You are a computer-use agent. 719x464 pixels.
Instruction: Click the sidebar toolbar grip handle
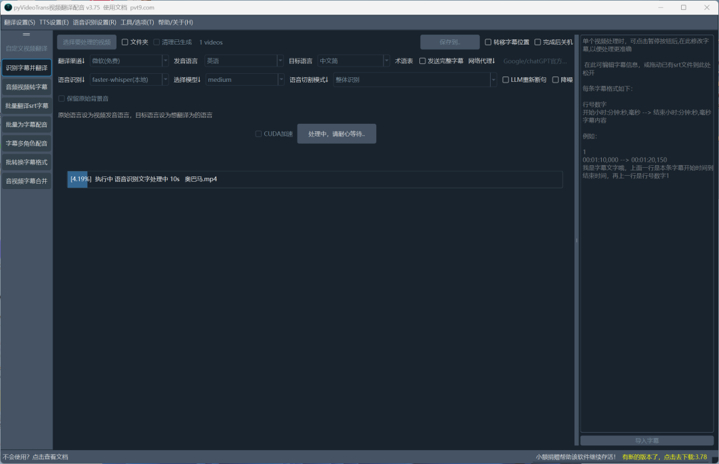(x=27, y=34)
